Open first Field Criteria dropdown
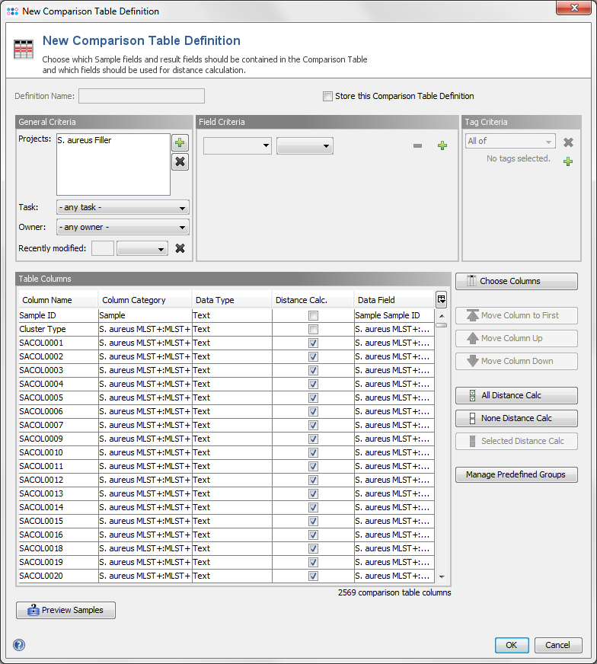597x664 pixels. click(237, 145)
